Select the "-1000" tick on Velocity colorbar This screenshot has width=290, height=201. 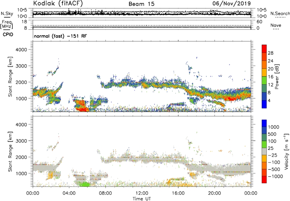point(275,176)
